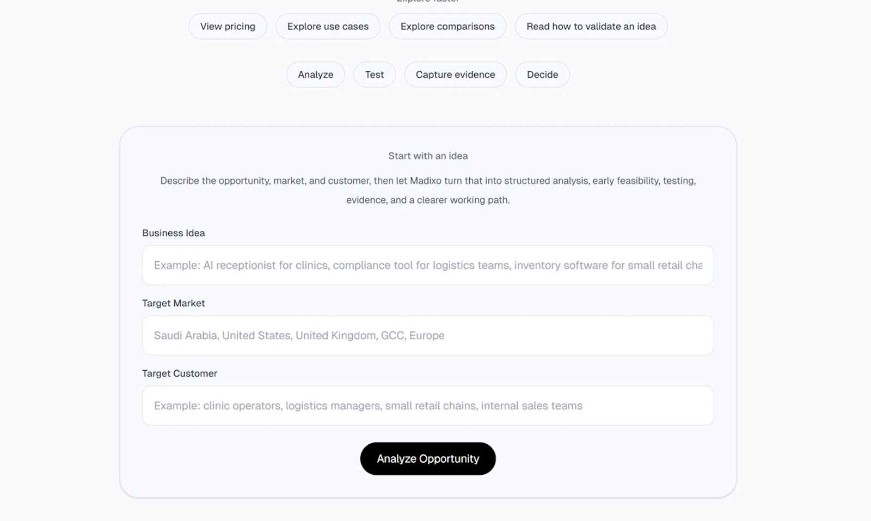Open the View pricing link
Viewport: 871px width, 521px height.
tap(228, 26)
